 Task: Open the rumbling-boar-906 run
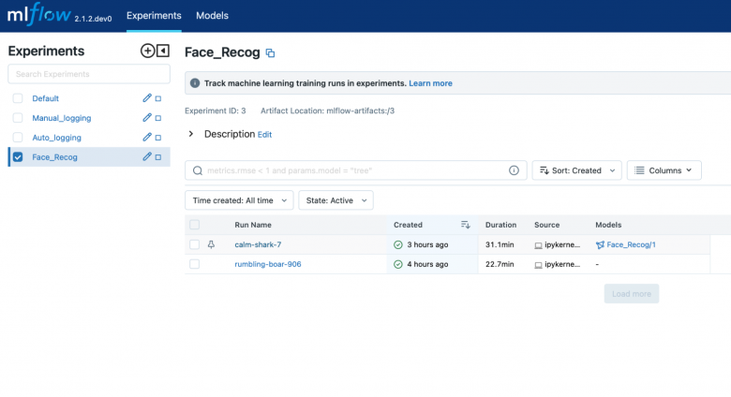point(268,264)
